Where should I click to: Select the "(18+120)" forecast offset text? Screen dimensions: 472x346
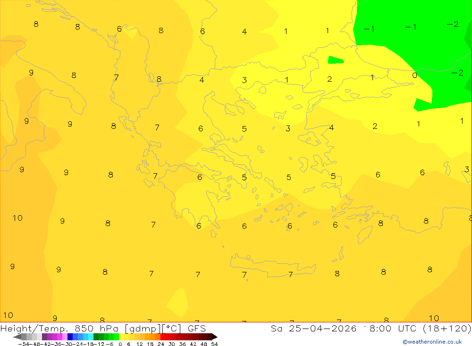[x=447, y=329]
